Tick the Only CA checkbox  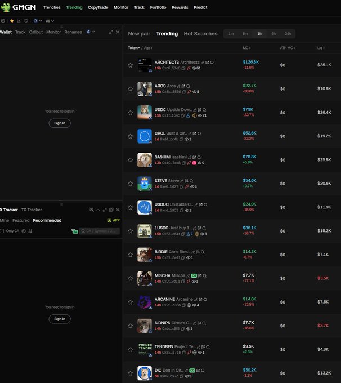point(2,231)
